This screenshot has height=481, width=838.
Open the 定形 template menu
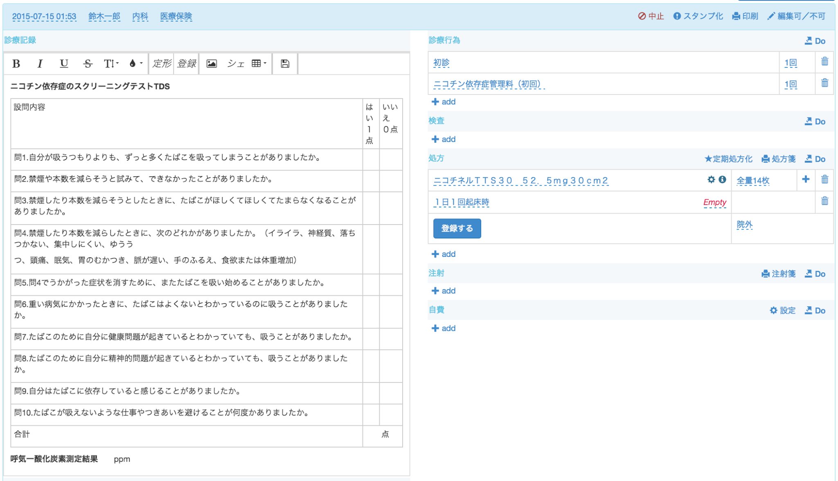point(162,63)
